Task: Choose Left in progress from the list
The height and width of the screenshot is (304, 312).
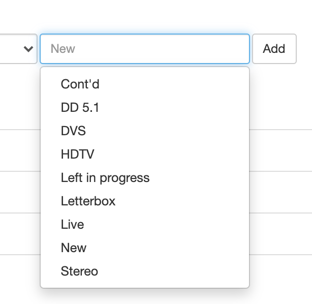Action: pyautogui.click(x=105, y=177)
